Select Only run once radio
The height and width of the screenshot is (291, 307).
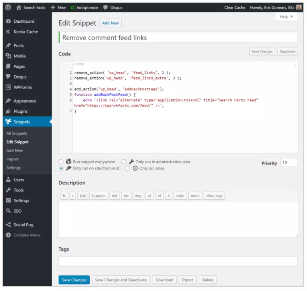click(x=128, y=168)
